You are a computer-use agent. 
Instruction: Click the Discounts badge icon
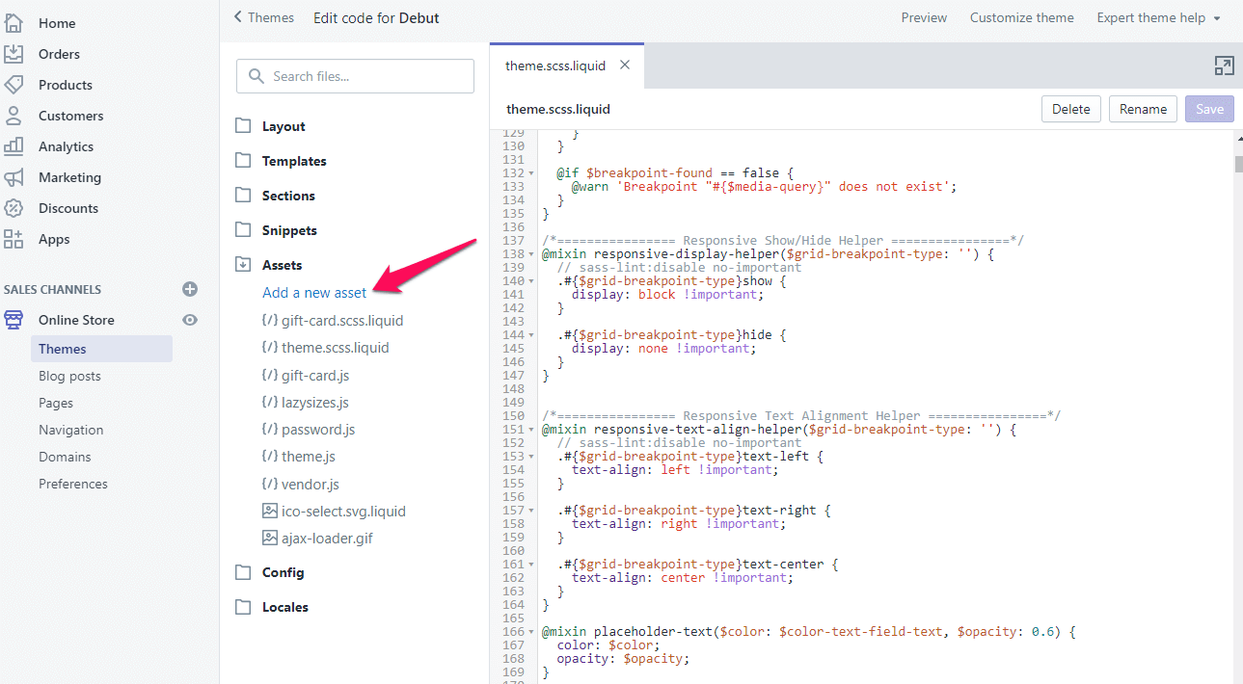pos(14,208)
